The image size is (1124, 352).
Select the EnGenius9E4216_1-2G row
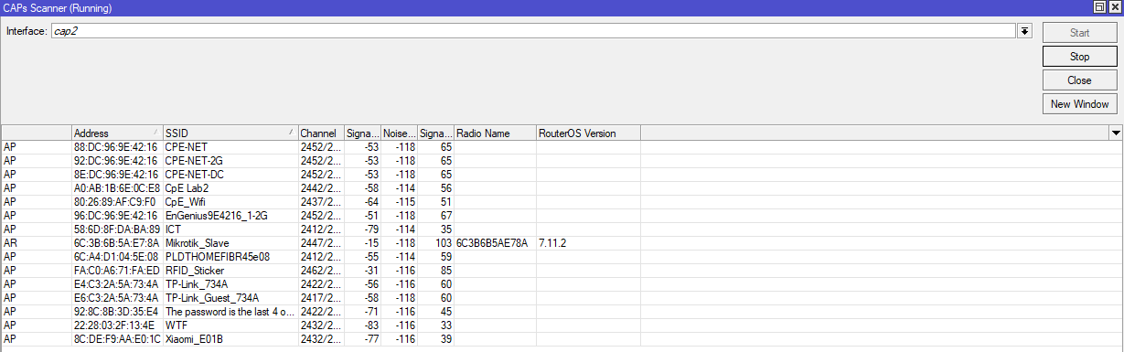(x=562, y=216)
